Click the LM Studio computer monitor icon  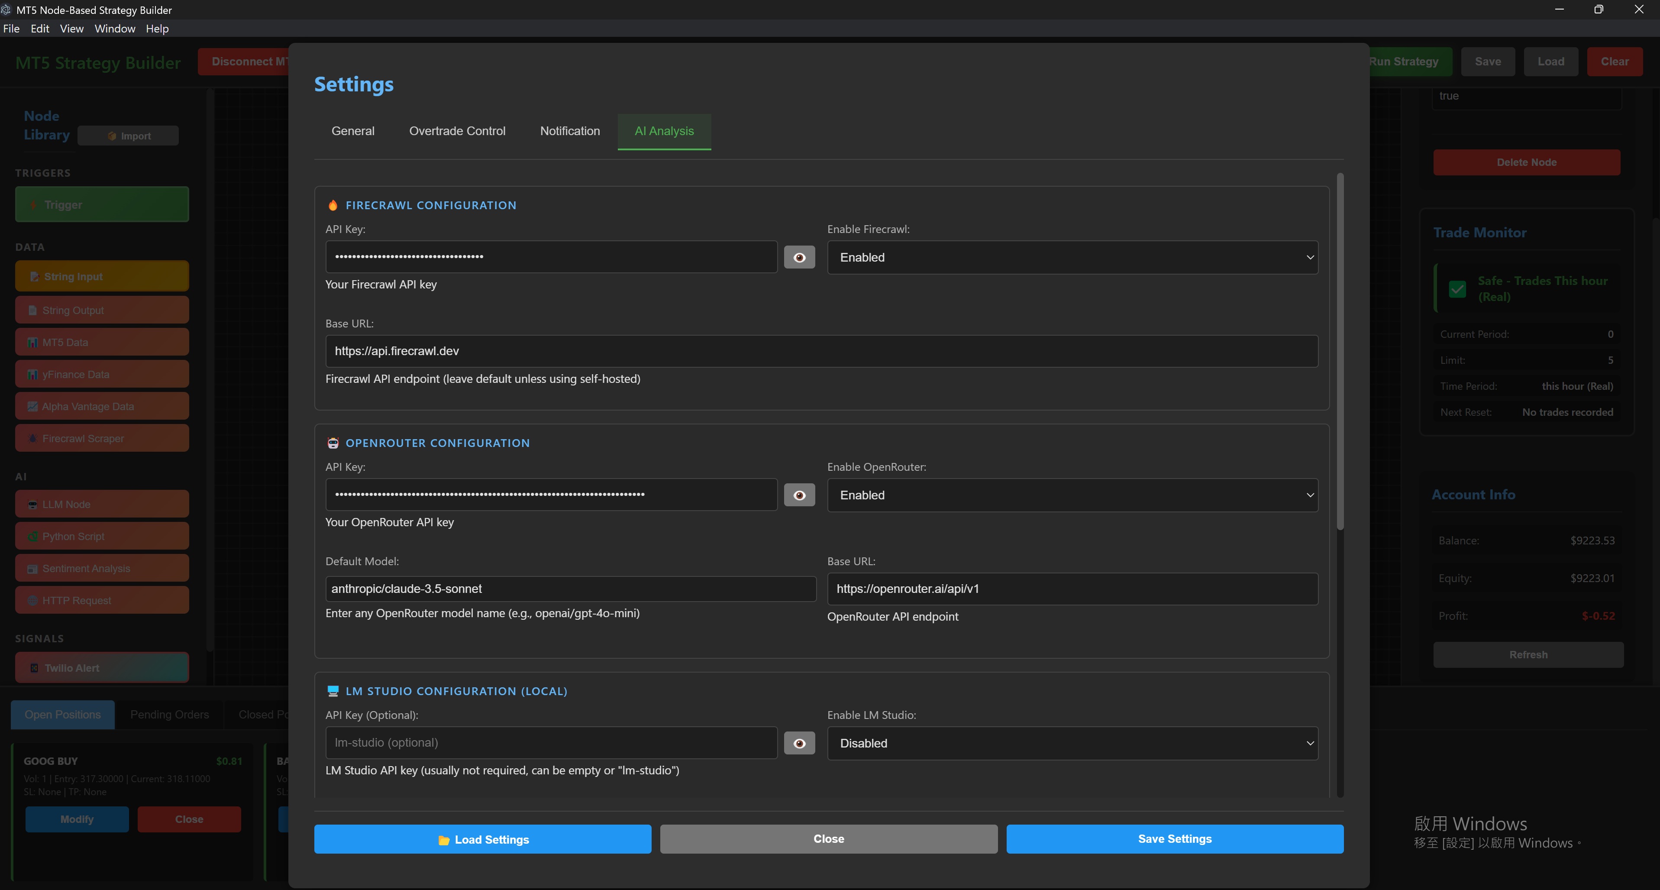(333, 691)
